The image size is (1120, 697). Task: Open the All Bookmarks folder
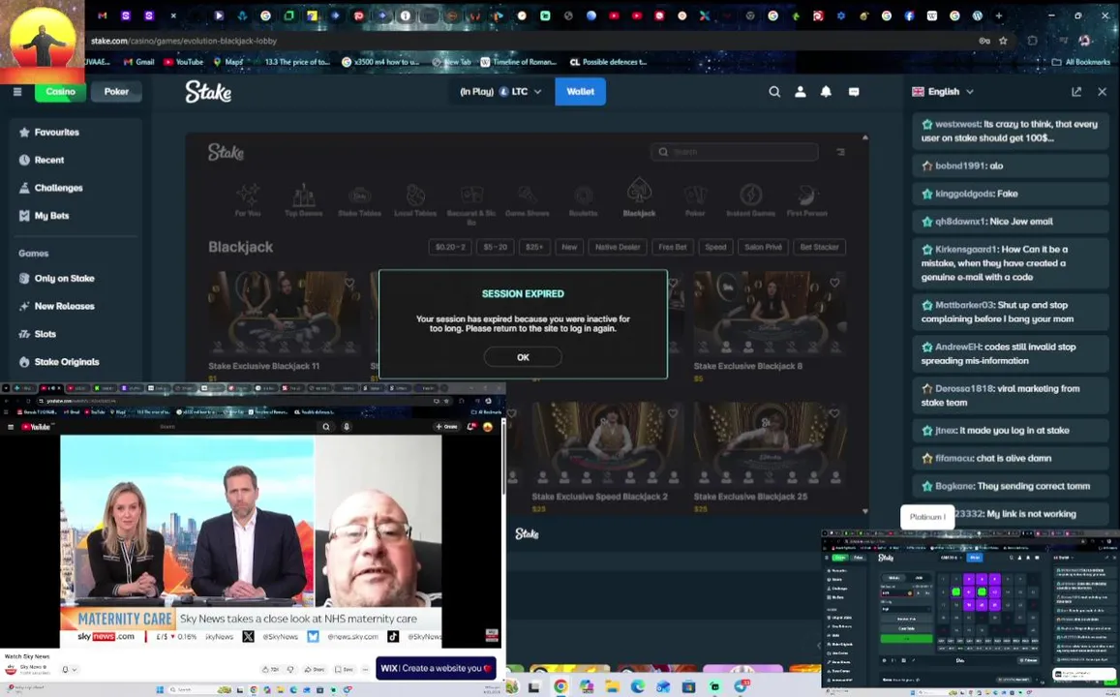coord(1080,62)
